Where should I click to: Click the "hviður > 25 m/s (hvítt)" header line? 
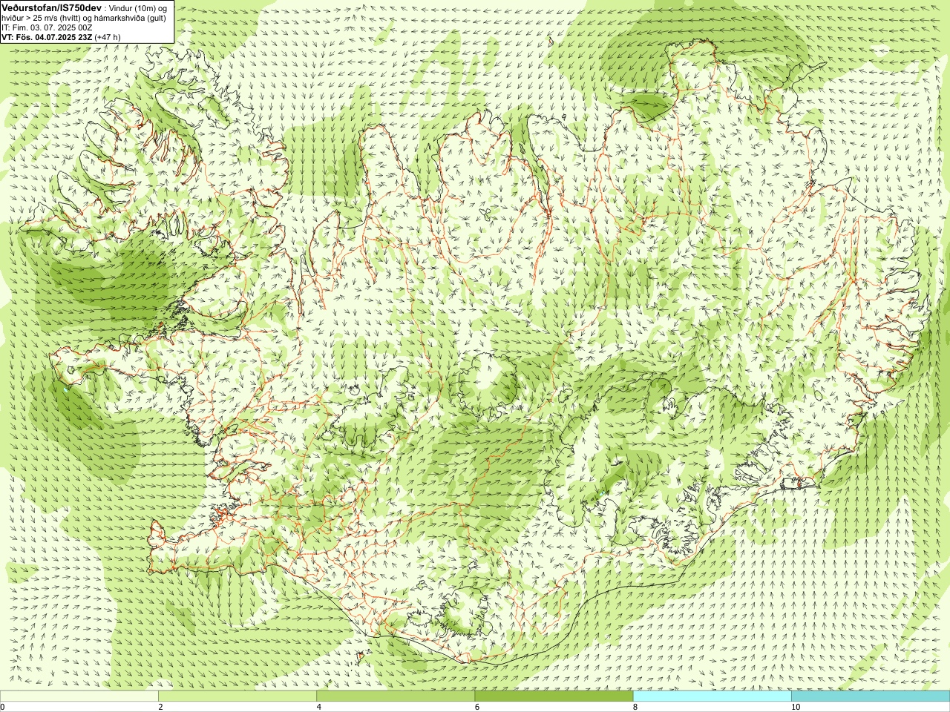(42, 18)
